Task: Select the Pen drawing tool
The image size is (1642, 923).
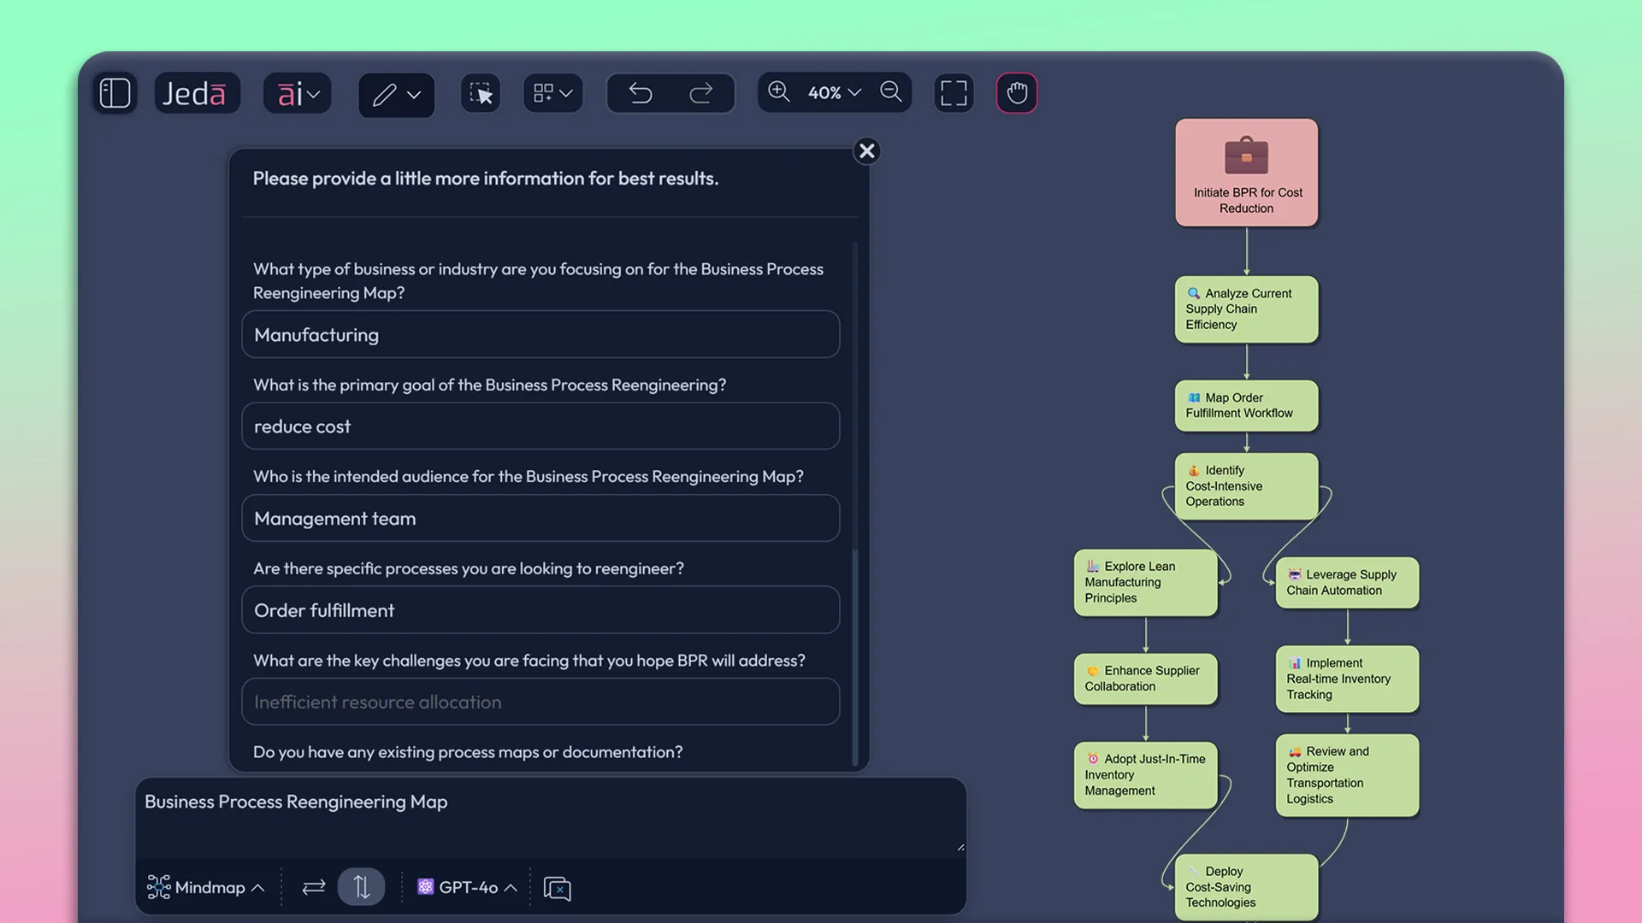Action: click(387, 95)
